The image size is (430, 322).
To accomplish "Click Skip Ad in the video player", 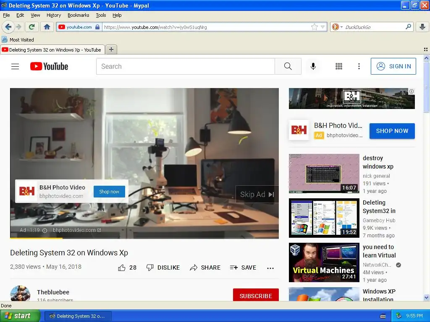I will [257, 195].
